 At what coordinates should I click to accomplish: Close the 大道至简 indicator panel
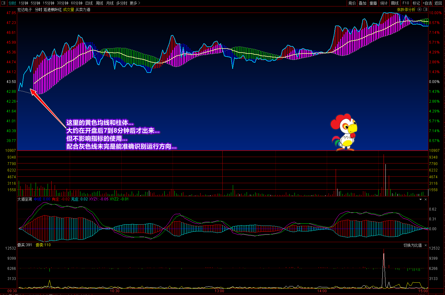point(426,199)
